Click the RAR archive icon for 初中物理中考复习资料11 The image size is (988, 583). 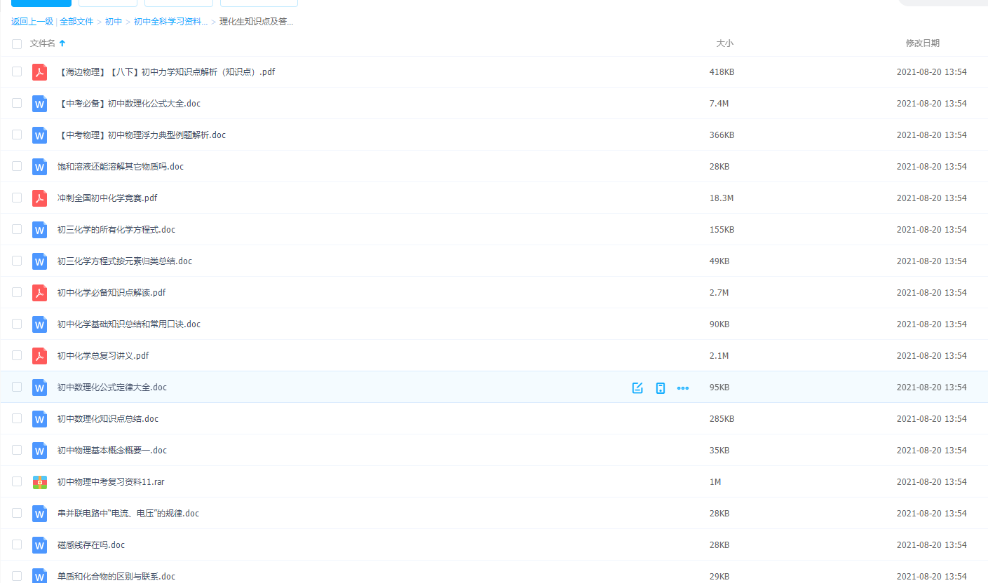coord(39,482)
